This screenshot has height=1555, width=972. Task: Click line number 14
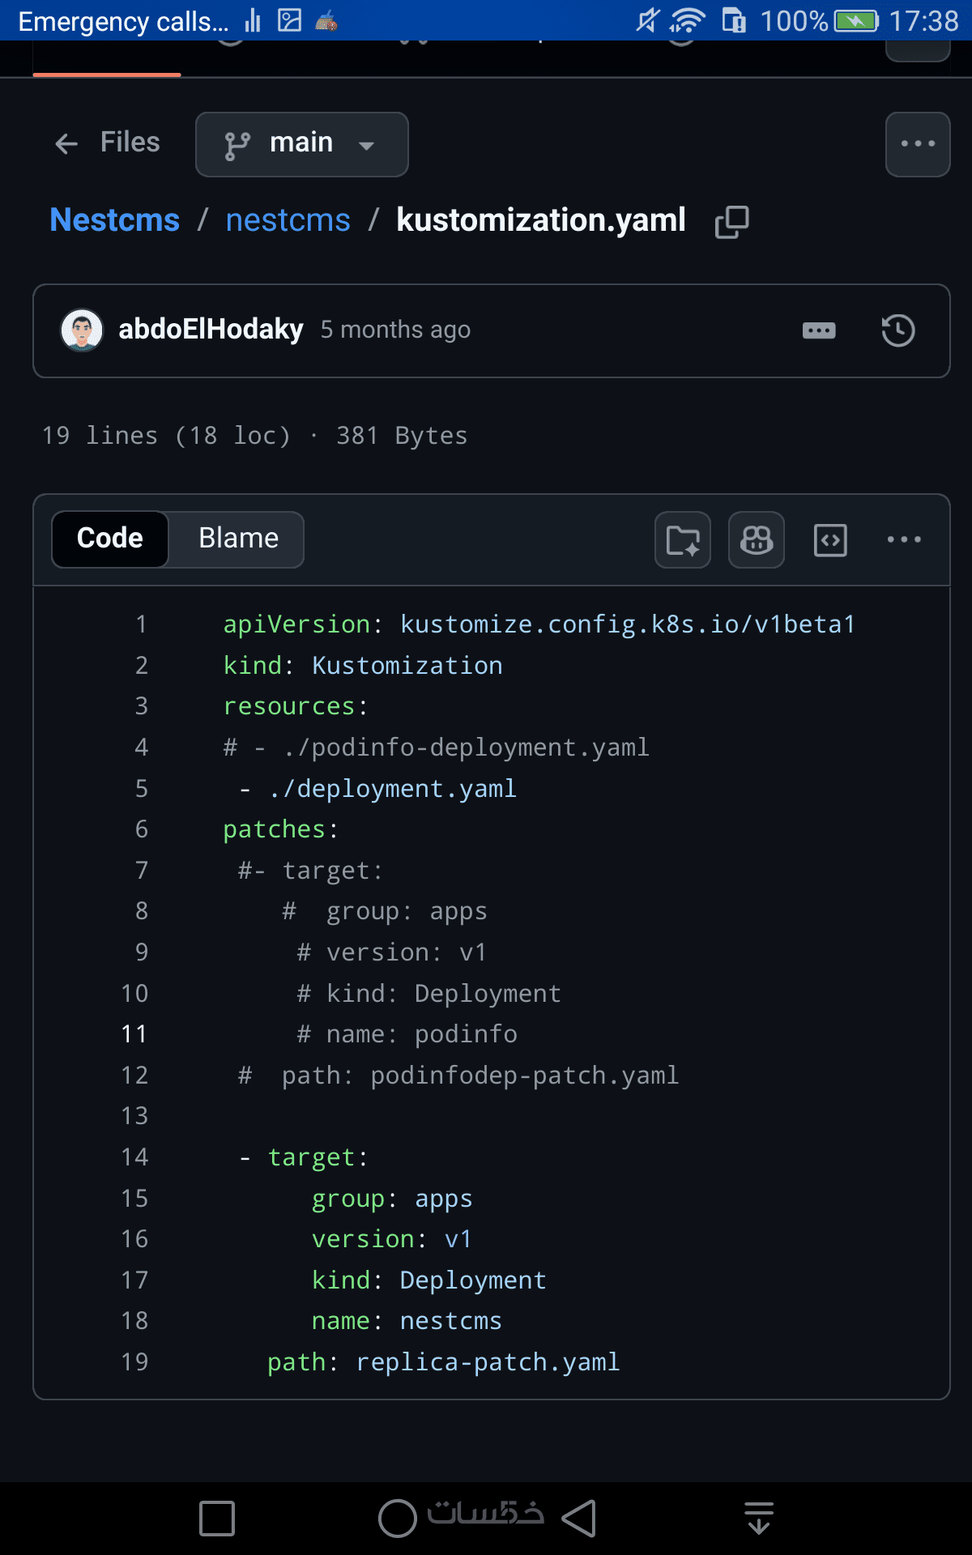[x=134, y=1157]
